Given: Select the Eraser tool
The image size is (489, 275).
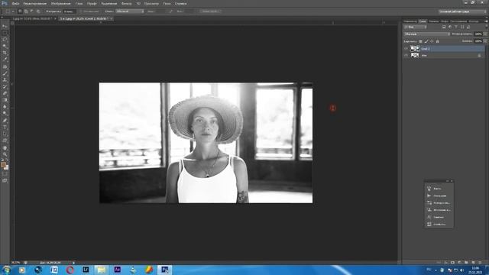Looking at the screenshot, I should [5, 93].
